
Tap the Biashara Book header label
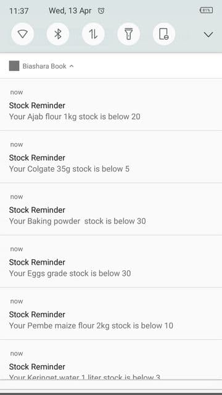[44, 66]
